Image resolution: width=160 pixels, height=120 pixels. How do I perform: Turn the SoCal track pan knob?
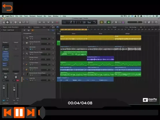coord(53,38)
